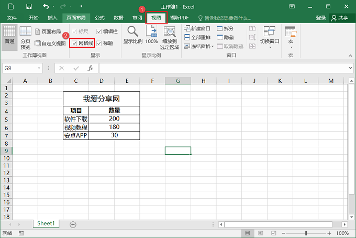Add a new sheet with plus button

tap(73, 224)
